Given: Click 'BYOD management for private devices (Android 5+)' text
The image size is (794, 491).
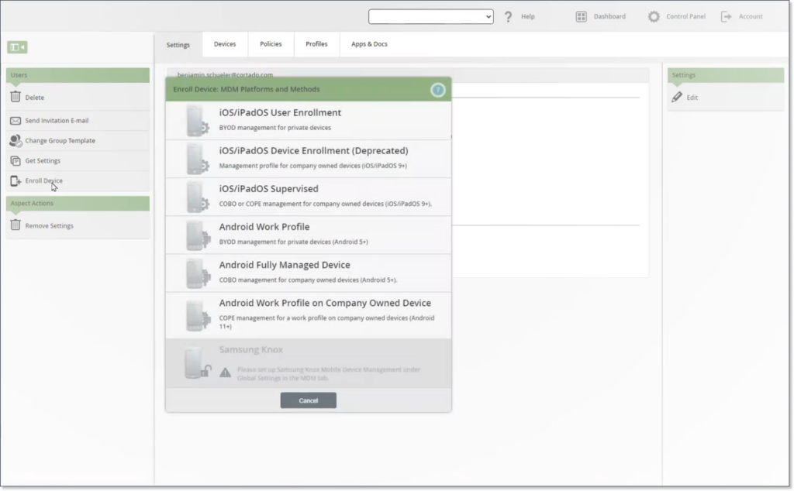Looking at the screenshot, I should coord(294,242).
